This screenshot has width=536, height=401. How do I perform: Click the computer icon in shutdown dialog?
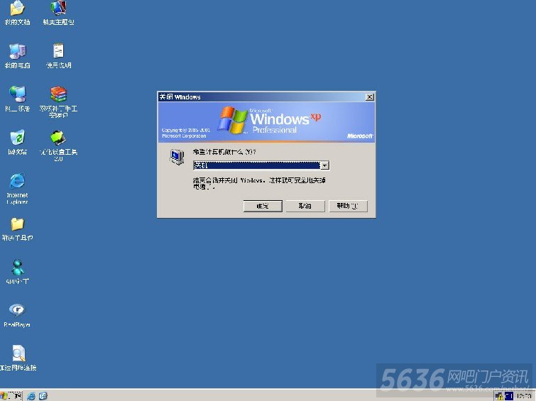(x=177, y=157)
